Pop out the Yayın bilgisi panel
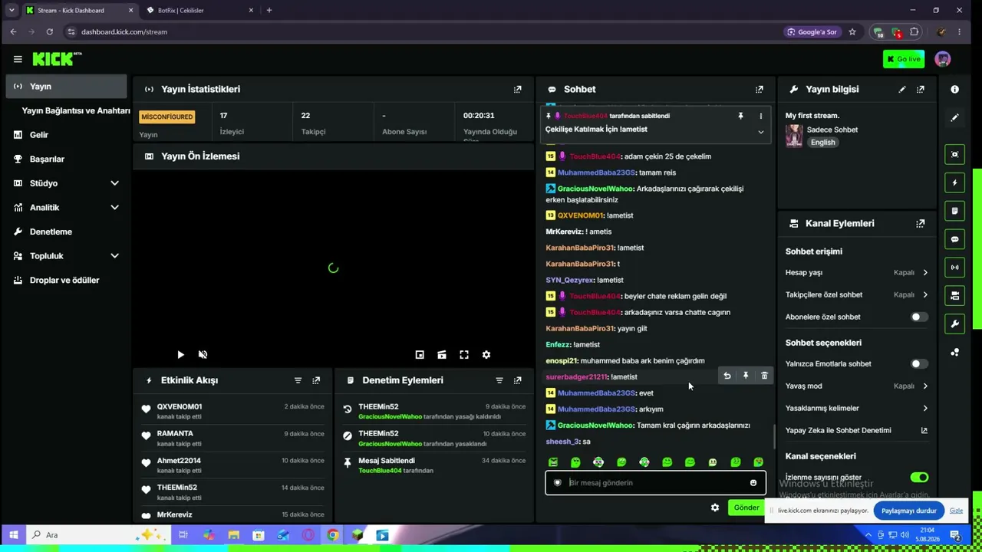 coord(921,89)
